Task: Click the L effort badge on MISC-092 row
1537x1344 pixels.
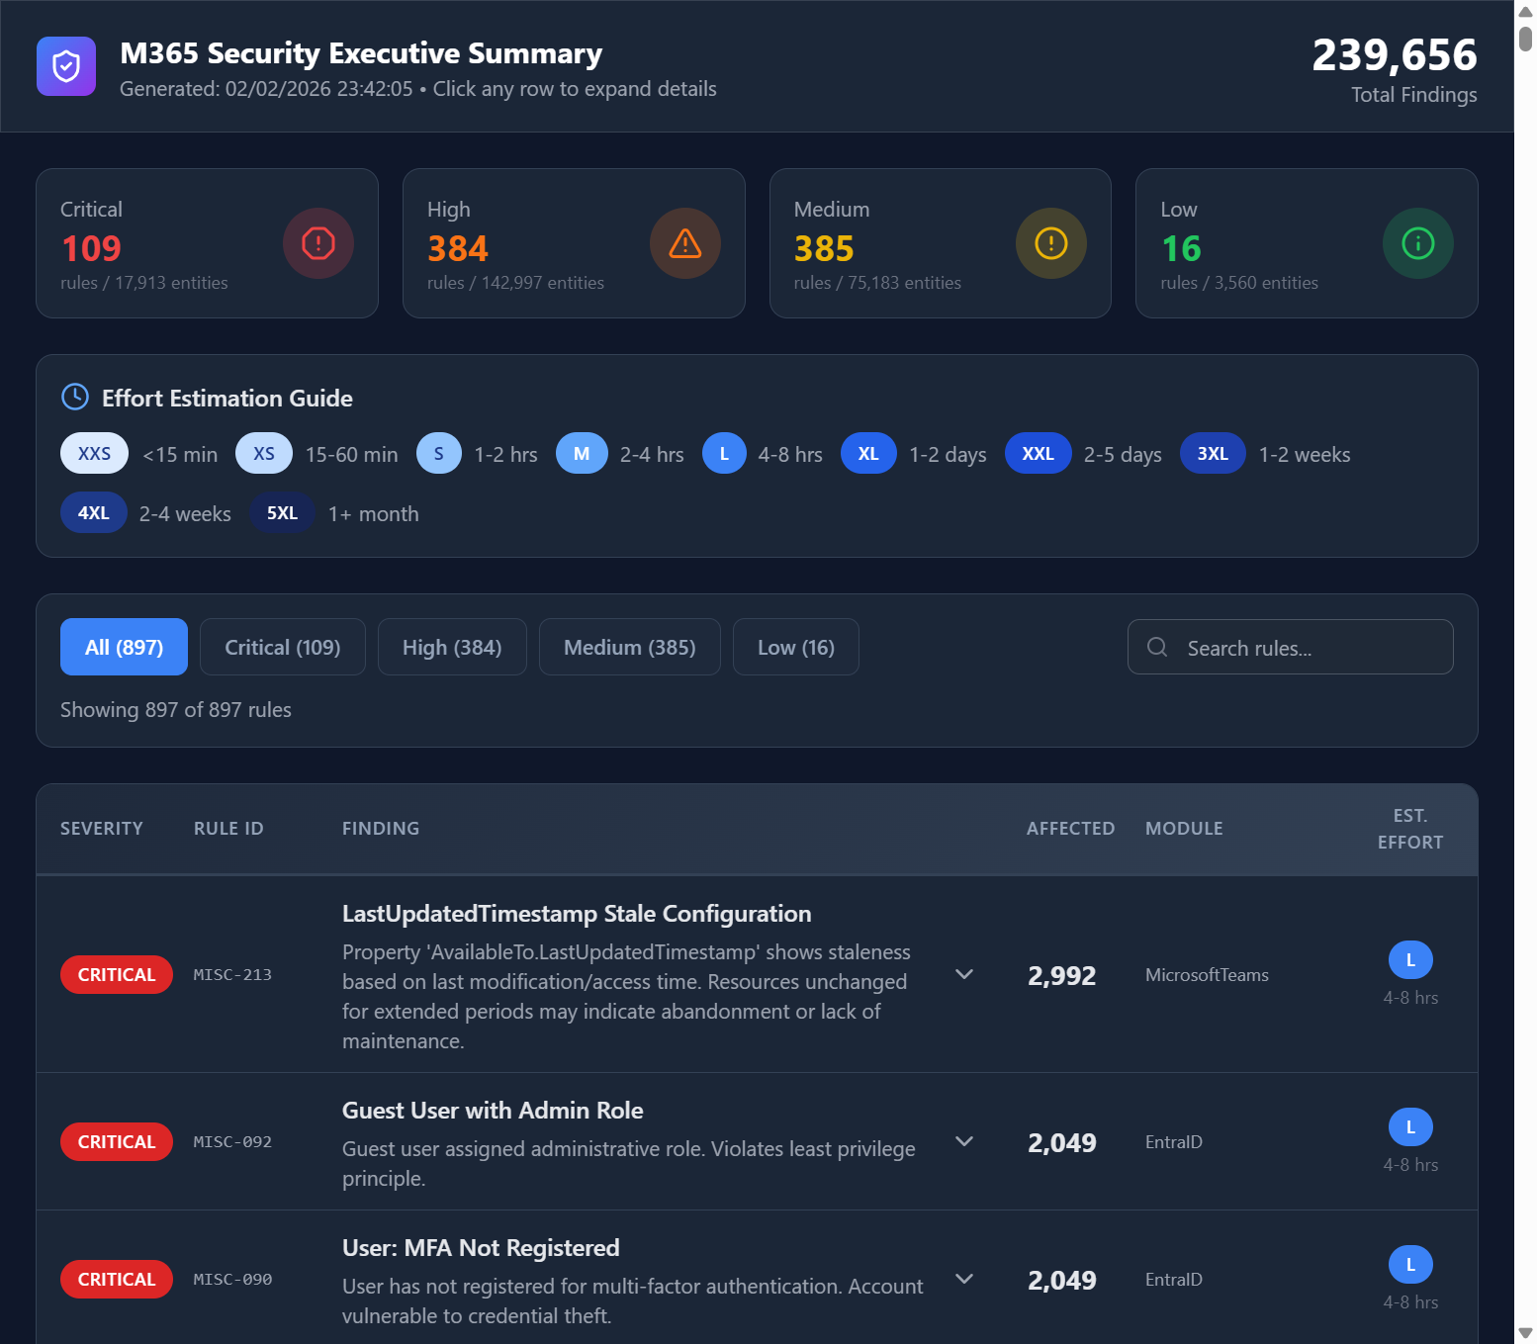Action: pos(1410,1127)
